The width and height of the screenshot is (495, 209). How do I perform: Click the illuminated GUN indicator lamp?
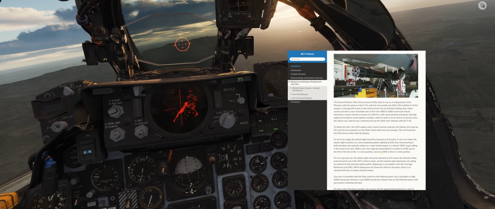(87, 152)
